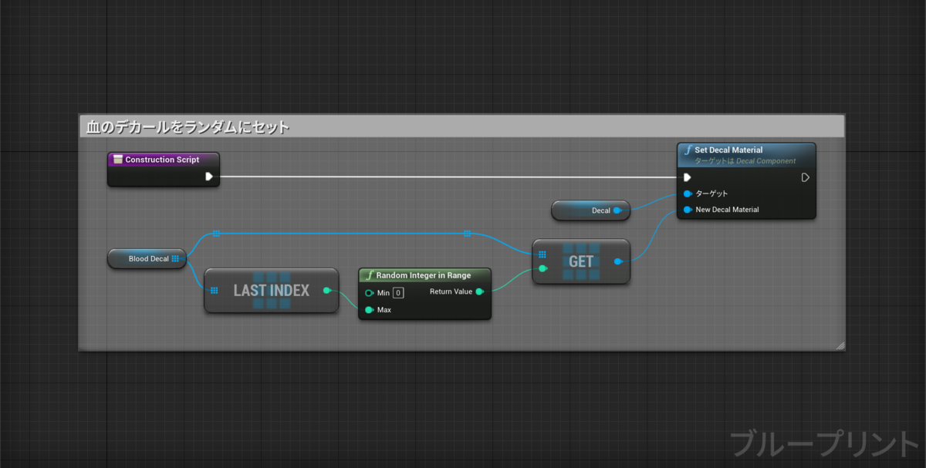Select the Decal variable node
This screenshot has width=926, height=468.
[x=591, y=210]
